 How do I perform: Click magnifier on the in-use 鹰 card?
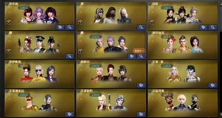141,56
